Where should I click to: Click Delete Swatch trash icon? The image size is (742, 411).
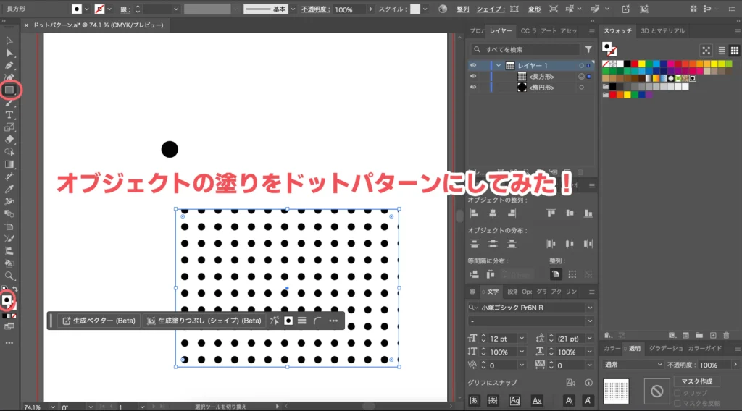(x=726, y=336)
